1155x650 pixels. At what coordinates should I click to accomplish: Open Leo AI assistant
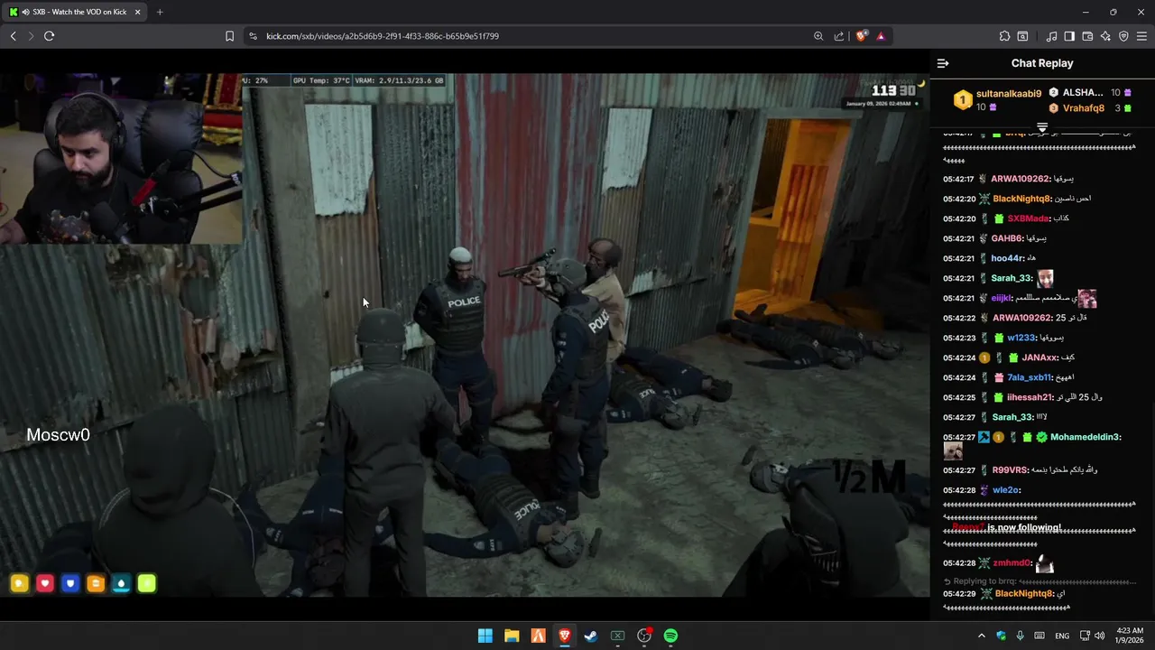[1105, 36]
